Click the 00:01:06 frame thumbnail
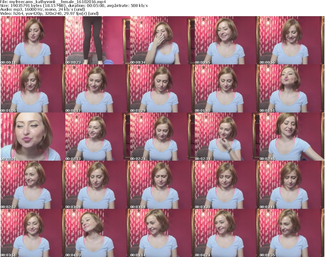Viewport: 325px width, 257px height. point(32,89)
